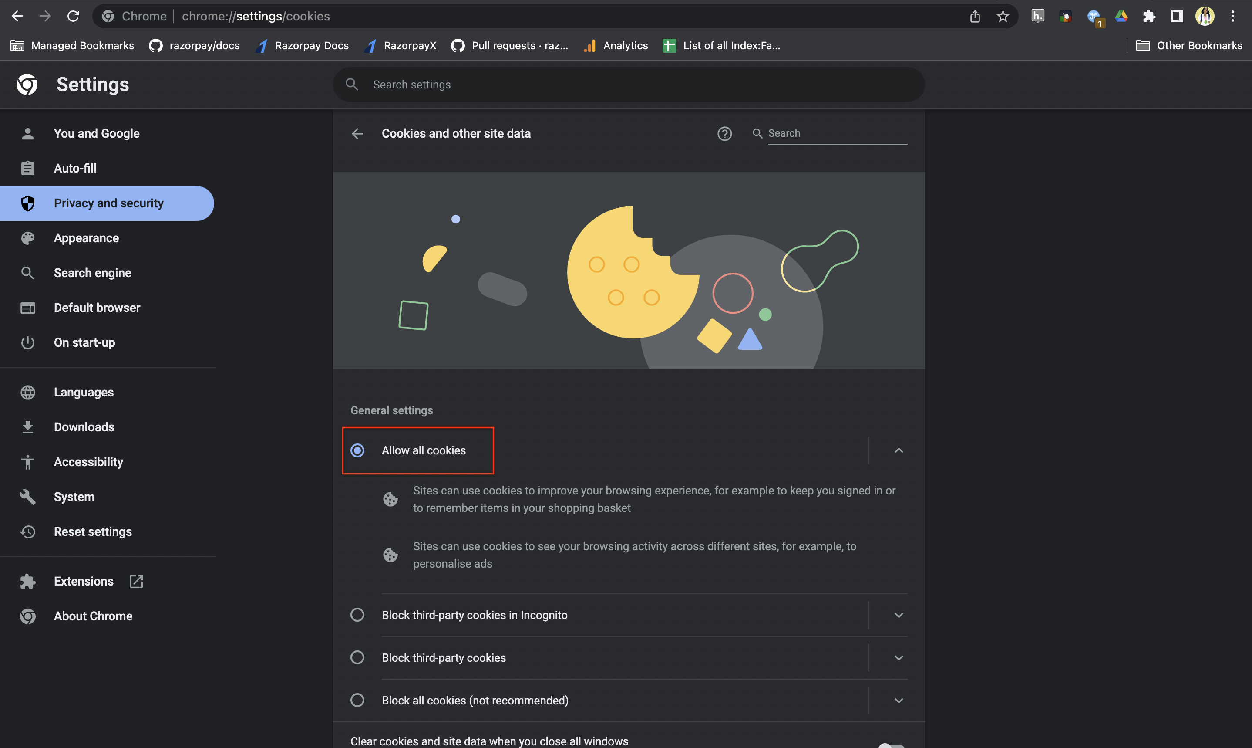Open the side panel icon in toolbar
The width and height of the screenshot is (1252, 748).
(1176, 16)
